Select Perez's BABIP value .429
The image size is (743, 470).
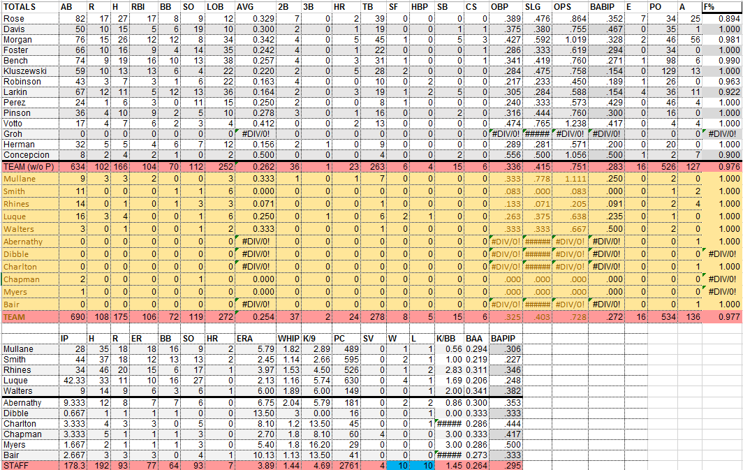pos(606,103)
